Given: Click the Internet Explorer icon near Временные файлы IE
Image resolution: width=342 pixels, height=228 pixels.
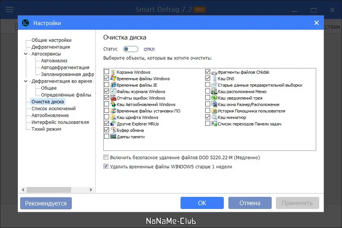Looking at the screenshot, I should (x=112, y=85).
